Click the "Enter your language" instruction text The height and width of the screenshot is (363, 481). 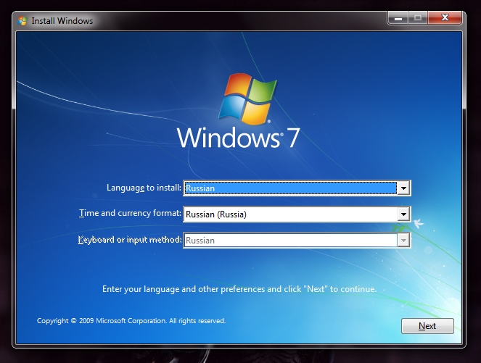(239, 289)
